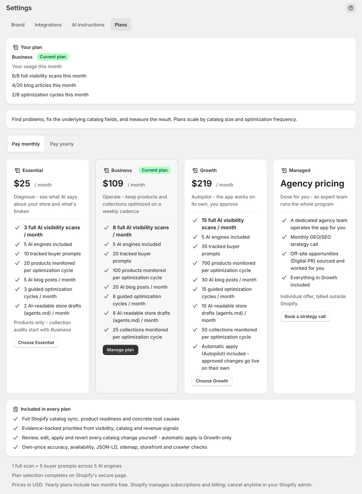Click the Manage plan button
This screenshot has width=362, height=494.
120,350
